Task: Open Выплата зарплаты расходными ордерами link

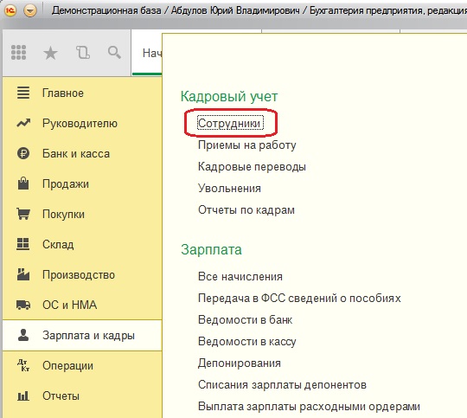Action: (309, 407)
